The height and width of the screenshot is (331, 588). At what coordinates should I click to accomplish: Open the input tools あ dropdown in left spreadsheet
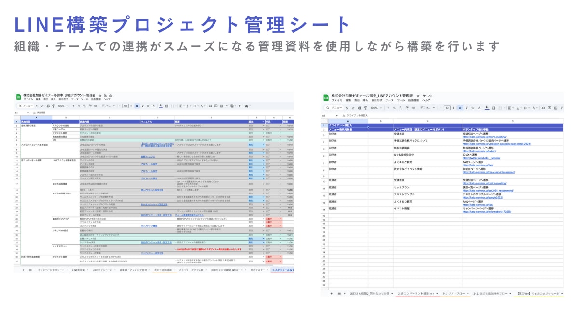click(x=247, y=106)
